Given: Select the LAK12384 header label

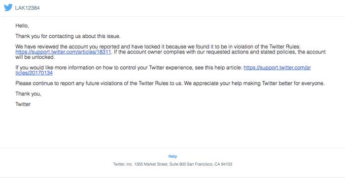Looking at the screenshot, I should 27,8.
